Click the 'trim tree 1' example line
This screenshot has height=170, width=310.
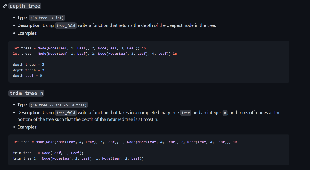point(48,153)
